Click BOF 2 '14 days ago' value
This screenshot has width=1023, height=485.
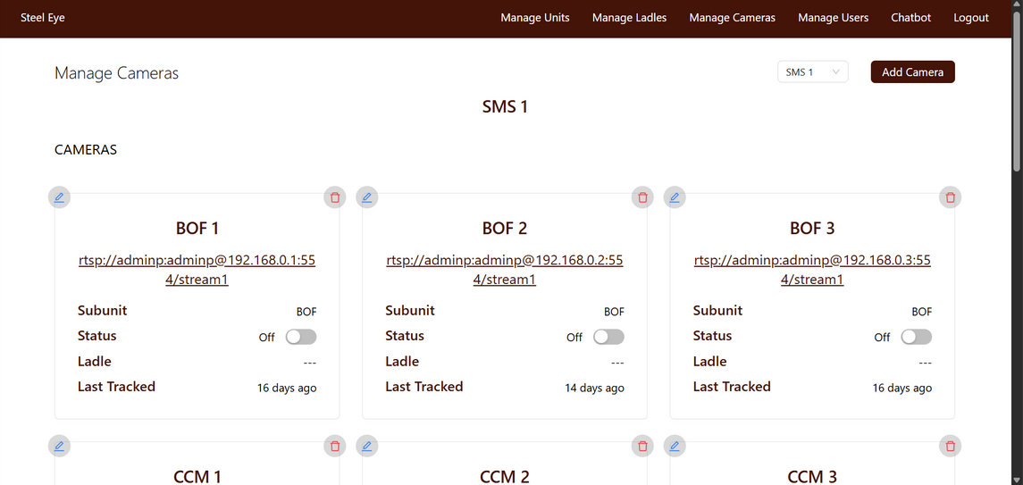tap(594, 388)
